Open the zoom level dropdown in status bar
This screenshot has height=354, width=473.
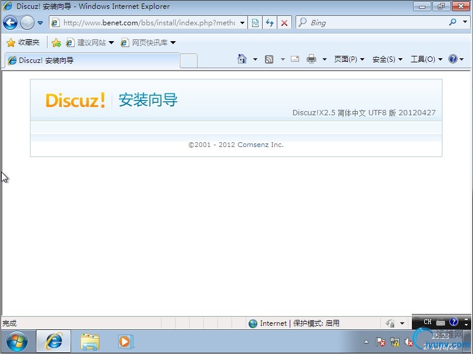coord(402,323)
